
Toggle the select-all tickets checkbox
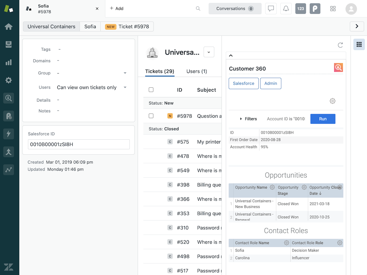click(x=151, y=90)
